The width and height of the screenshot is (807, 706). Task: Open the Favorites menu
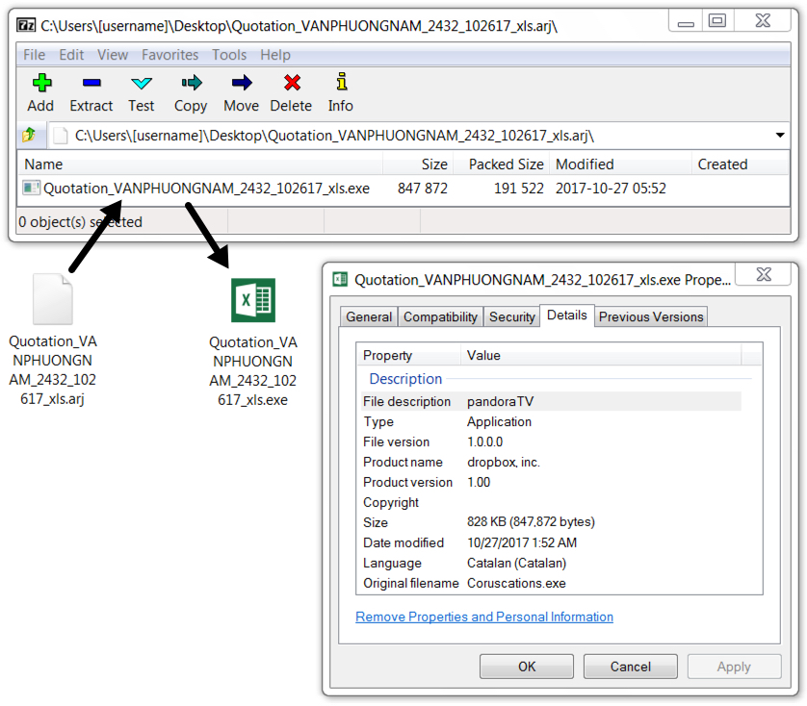click(x=169, y=55)
